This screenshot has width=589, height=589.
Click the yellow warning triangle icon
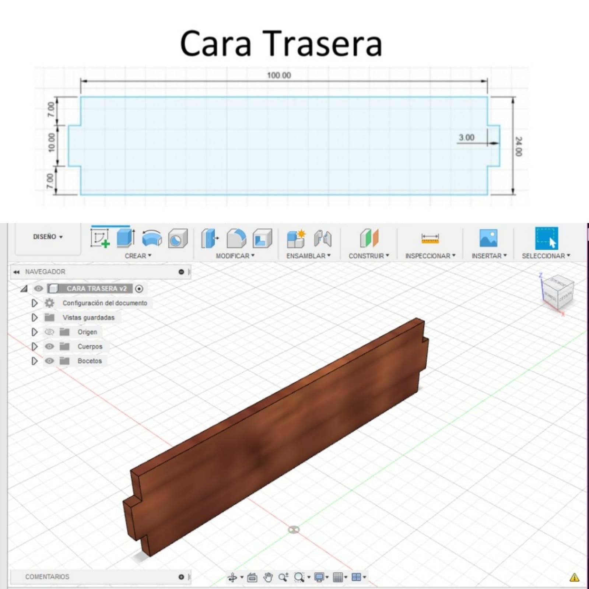[575, 577]
